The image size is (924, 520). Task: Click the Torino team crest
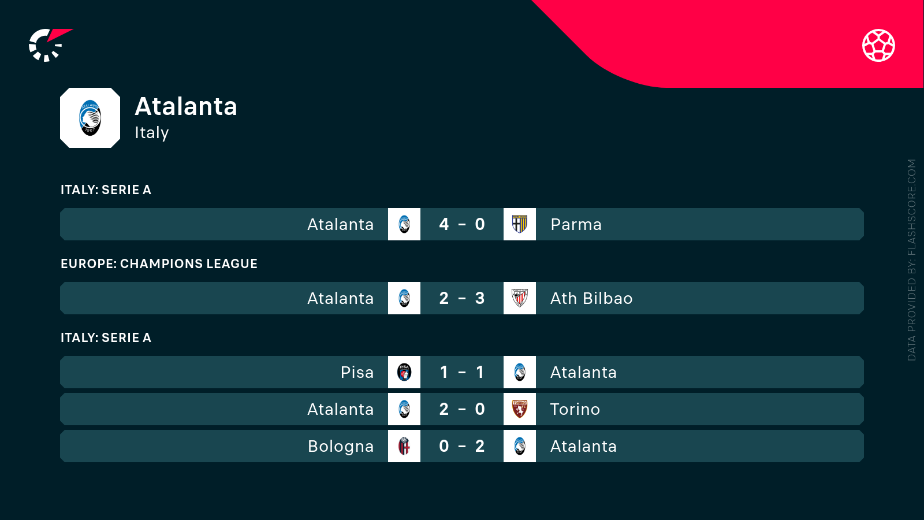pyautogui.click(x=520, y=409)
